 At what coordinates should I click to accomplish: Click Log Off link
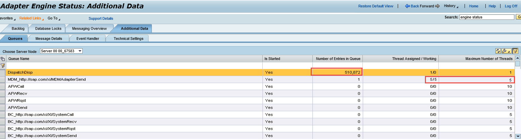(x=511, y=6)
